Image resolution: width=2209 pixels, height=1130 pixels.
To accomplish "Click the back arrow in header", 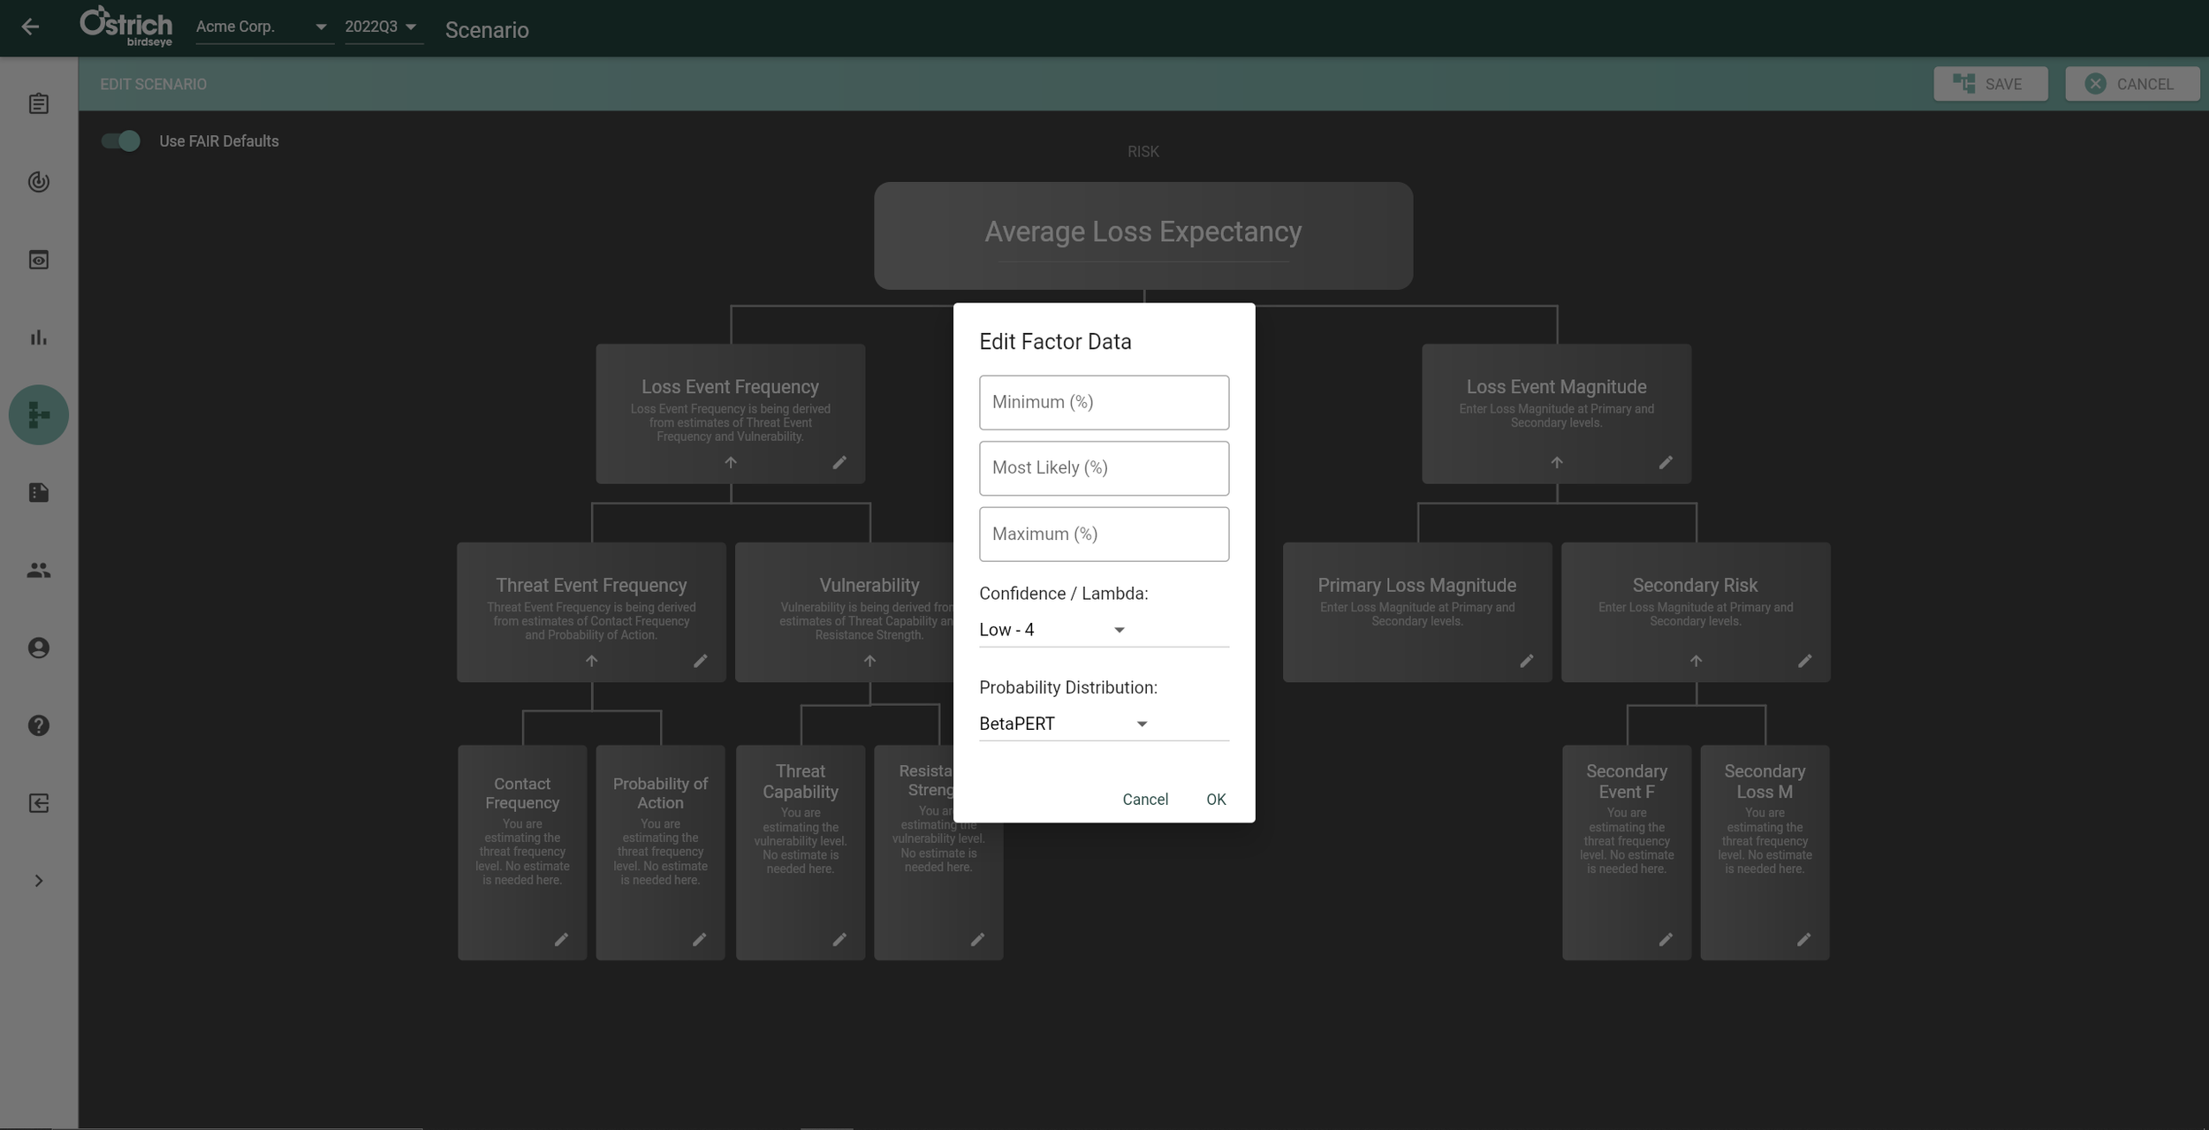I will coord(30,27).
